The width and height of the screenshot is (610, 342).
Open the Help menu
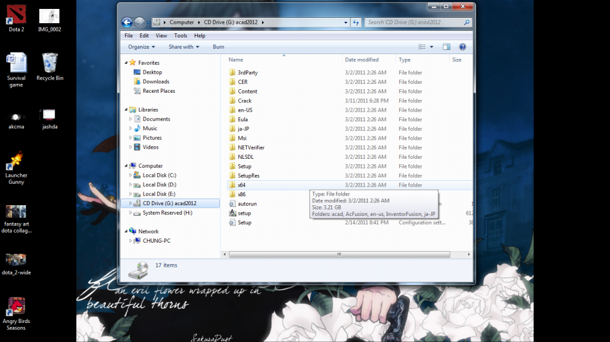[x=200, y=36]
